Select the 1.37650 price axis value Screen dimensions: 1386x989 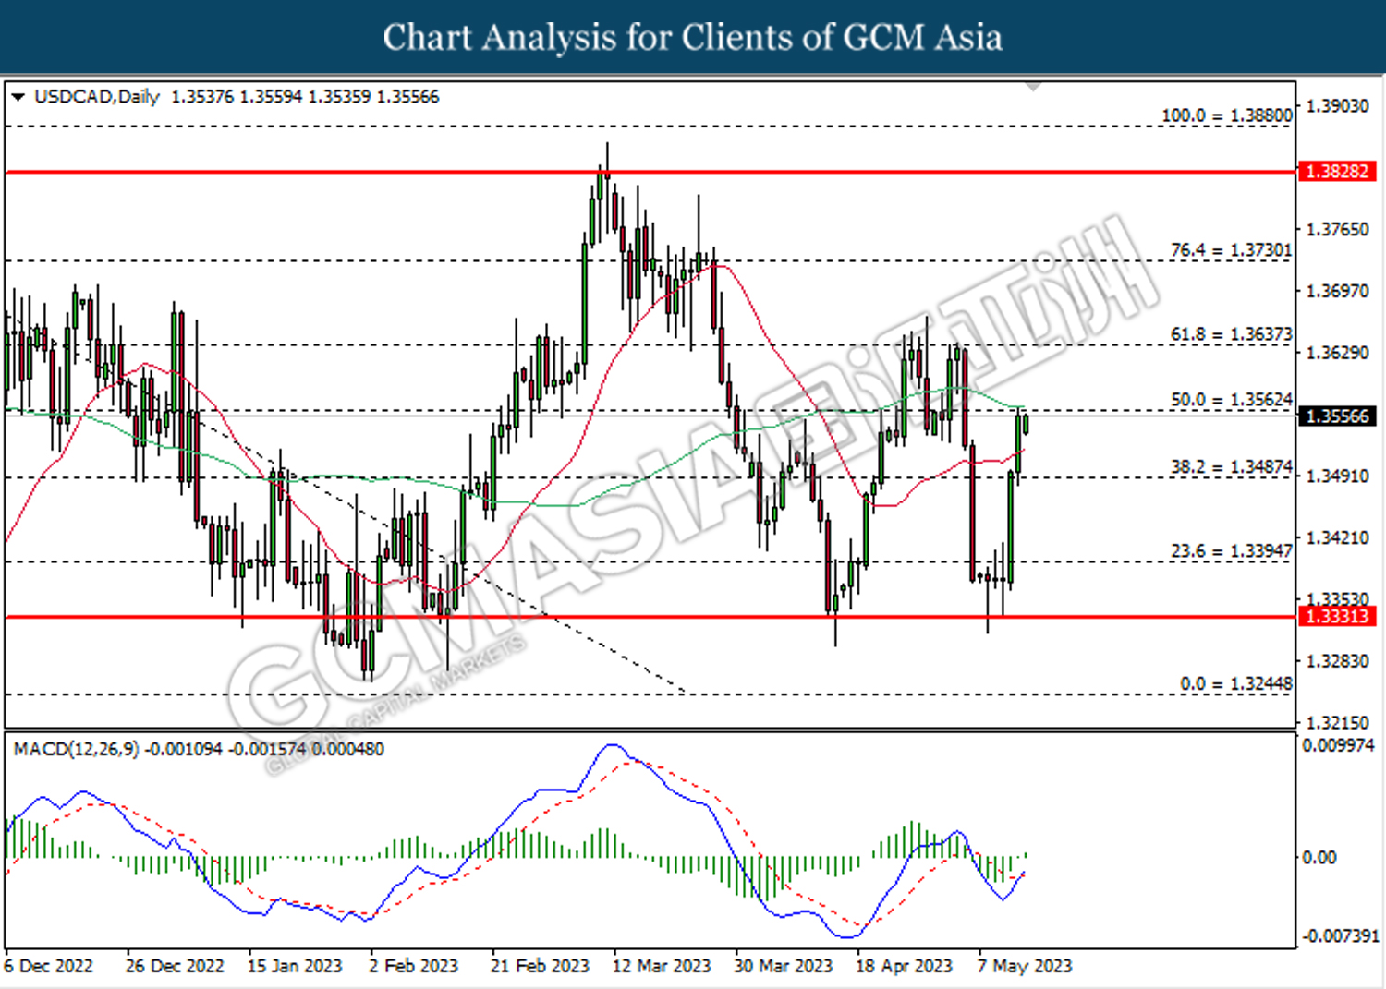point(1337,229)
